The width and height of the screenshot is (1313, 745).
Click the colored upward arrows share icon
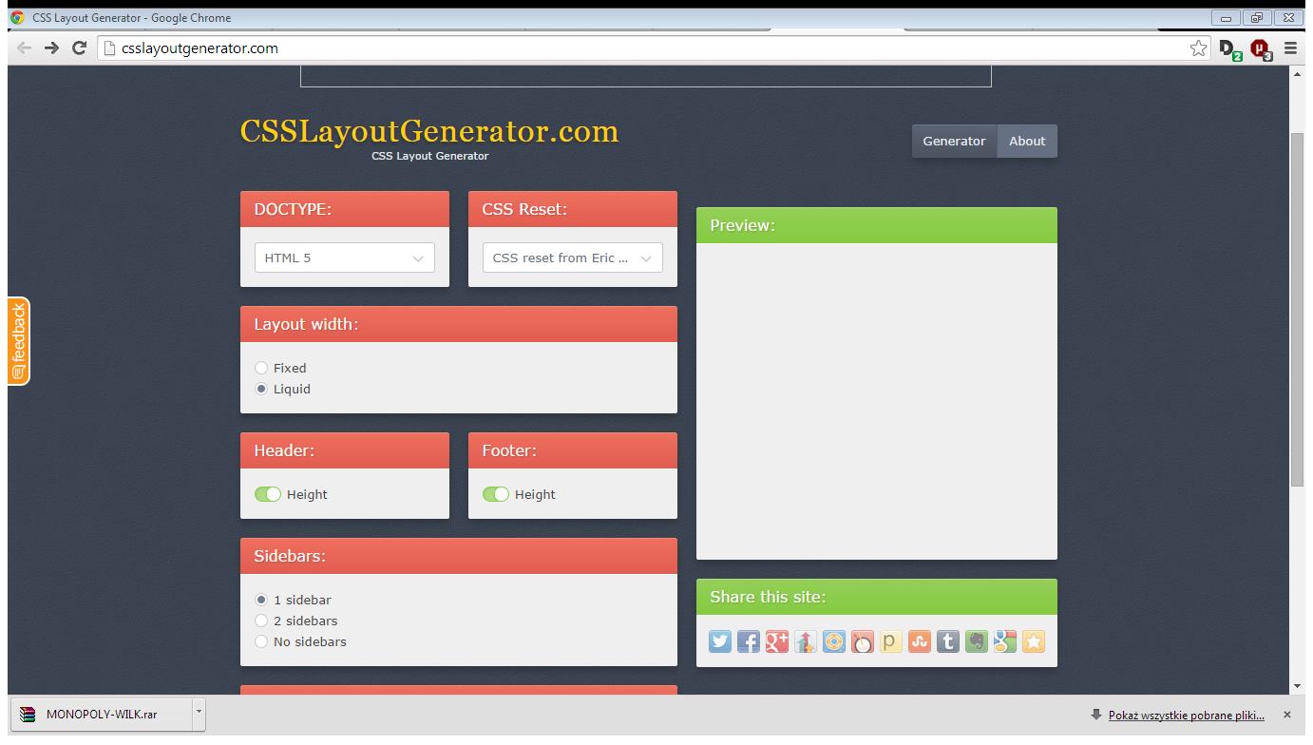[806, 641]
